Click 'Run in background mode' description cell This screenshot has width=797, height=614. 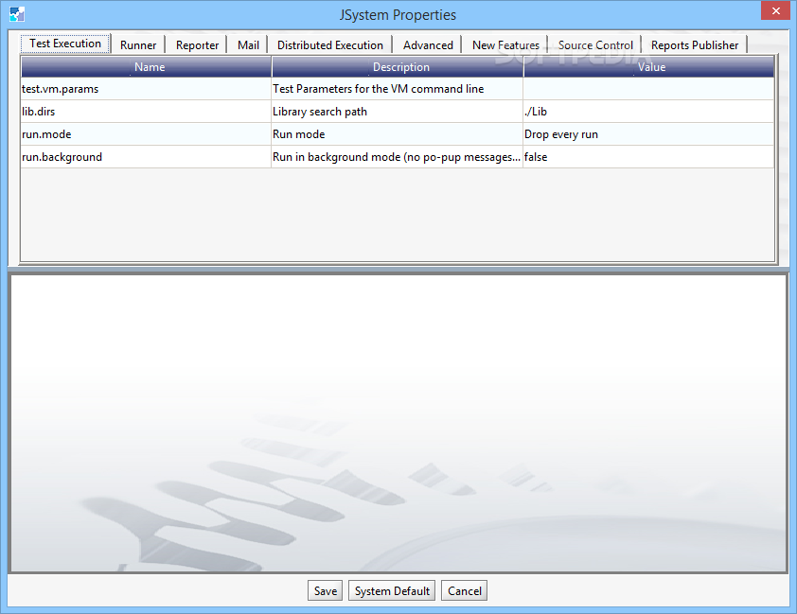point(398,157)
